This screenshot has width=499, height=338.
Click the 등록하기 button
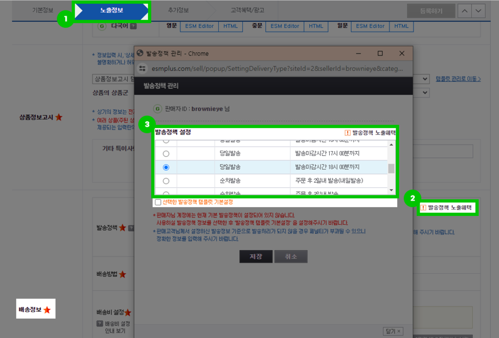click(431, 11)
